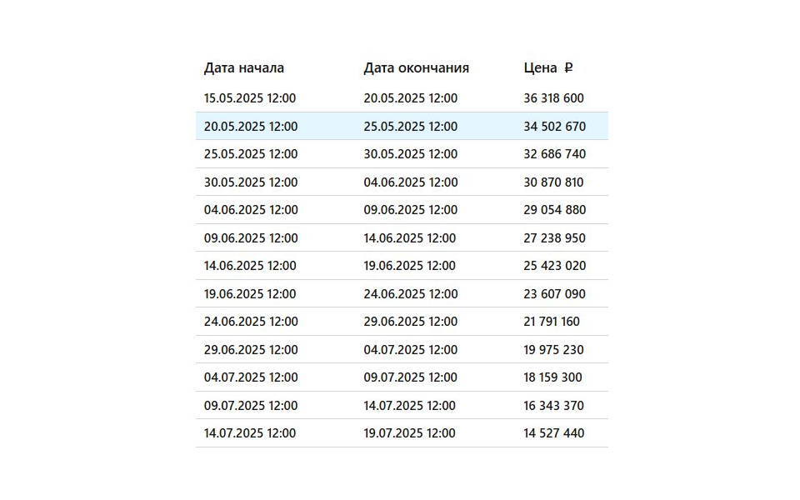Select the highlighted row starting 20.05.2025 12:00
This screenshot has width=800, height=500.
[402, 126]
